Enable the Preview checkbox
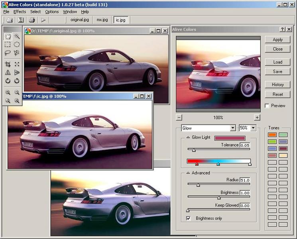The image size is (297, 239). 267,106
